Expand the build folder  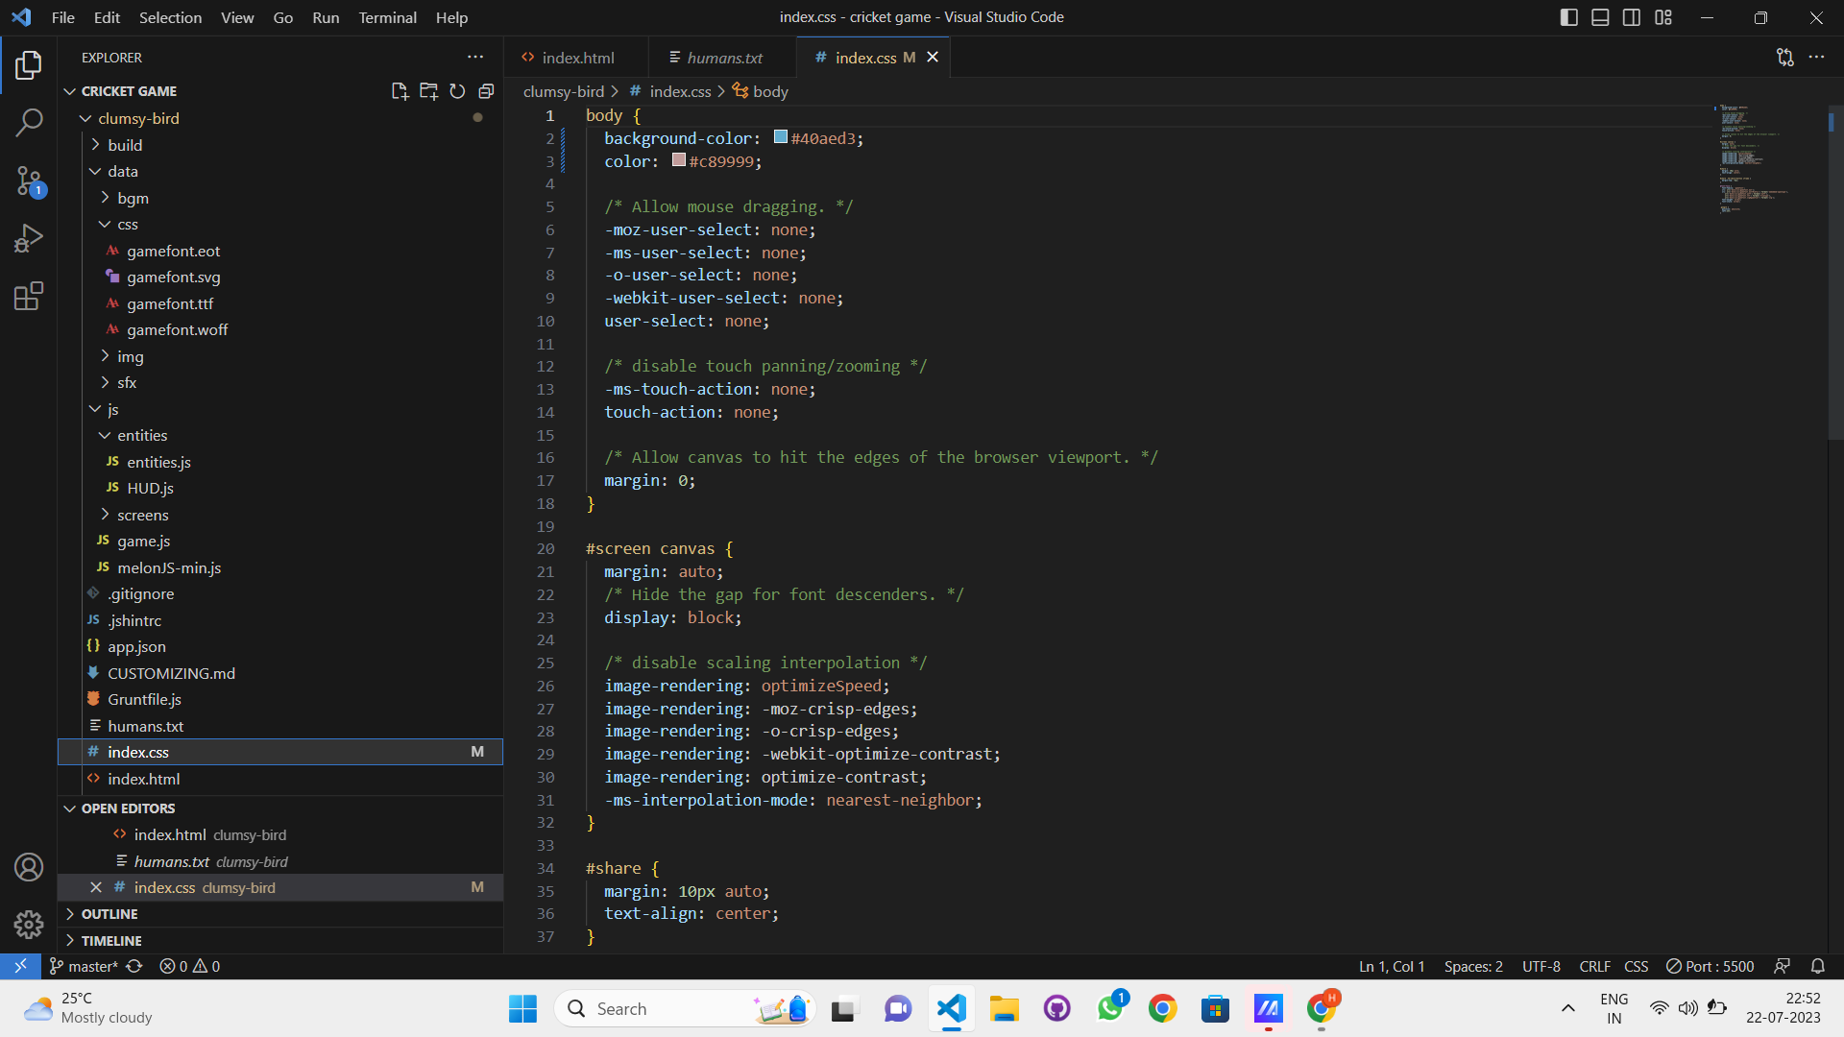[125, 145]
